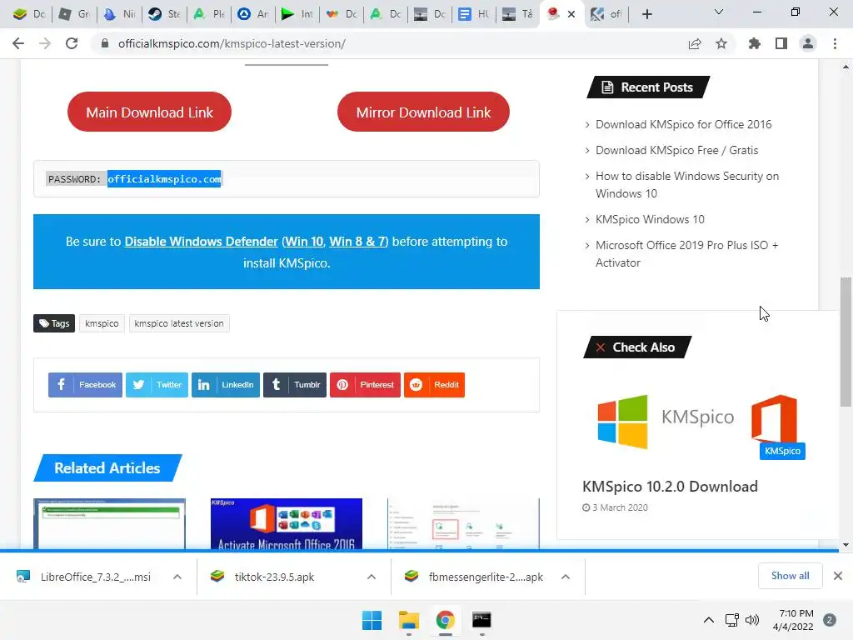Share on Tumblr

[295, 385]
